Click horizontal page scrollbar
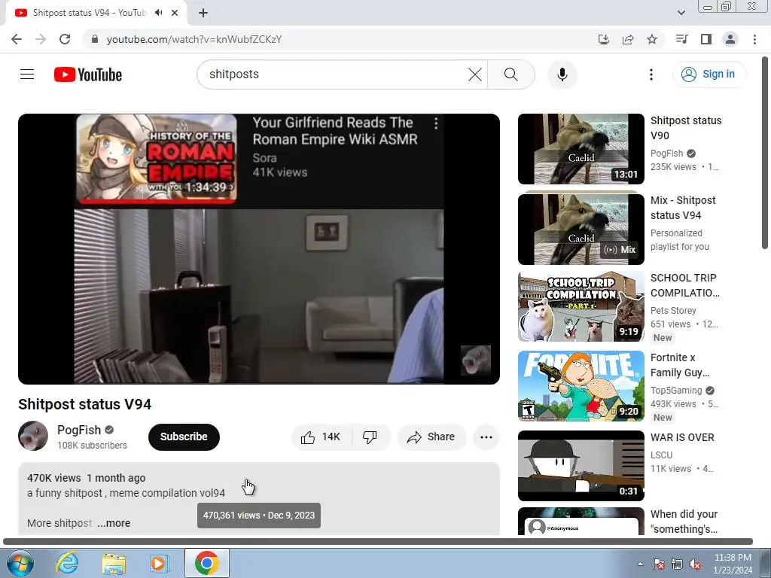 (x=378, y=541)
